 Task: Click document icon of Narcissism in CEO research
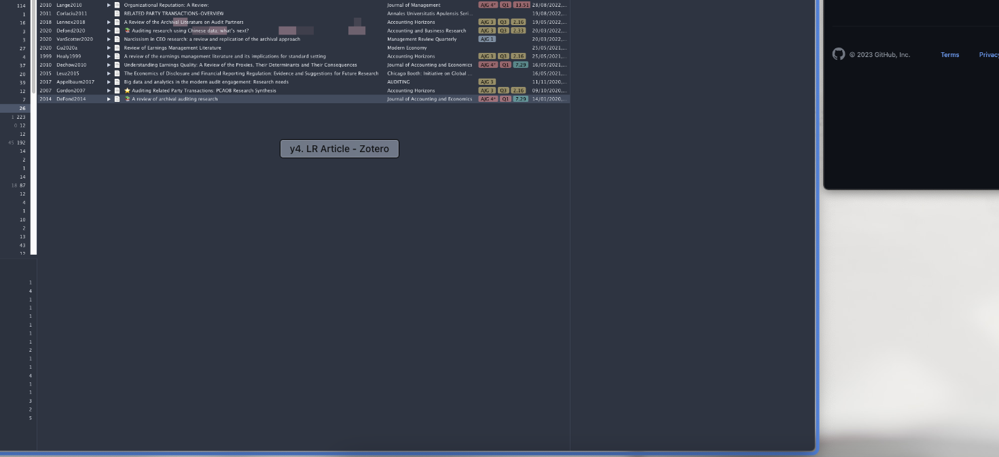click(x=117, y=39)
